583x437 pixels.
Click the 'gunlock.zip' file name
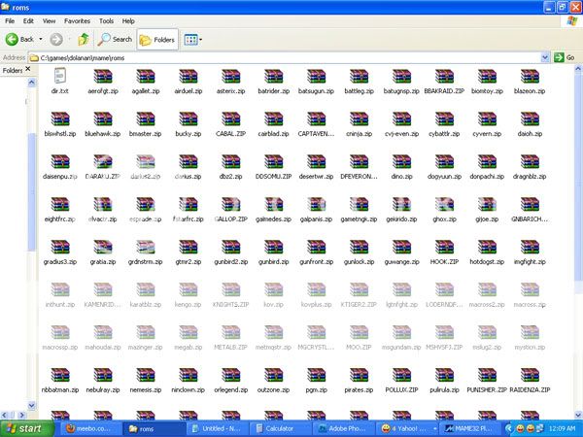click(359, 262)
